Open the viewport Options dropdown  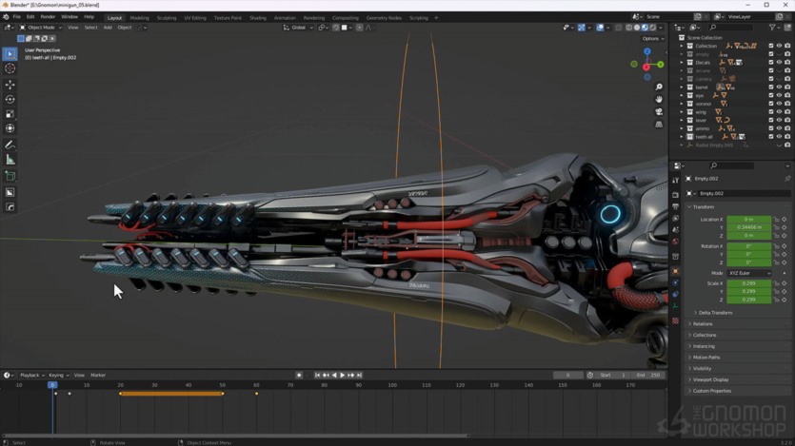653,38
